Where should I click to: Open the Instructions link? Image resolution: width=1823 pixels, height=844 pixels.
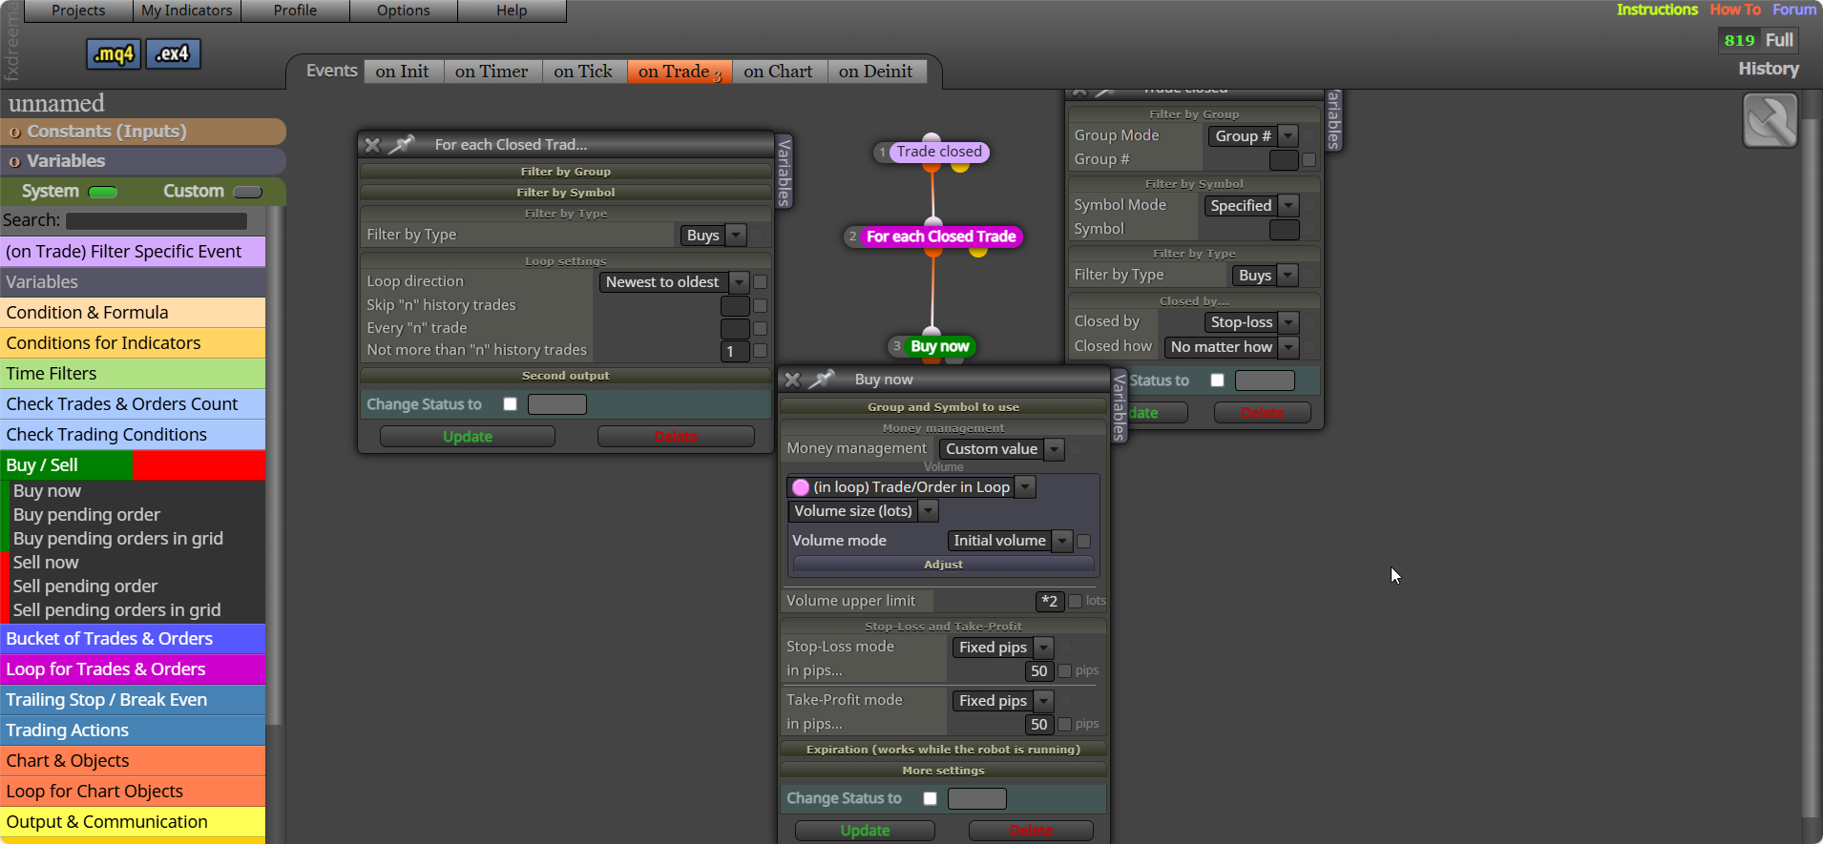(1657, 10)
